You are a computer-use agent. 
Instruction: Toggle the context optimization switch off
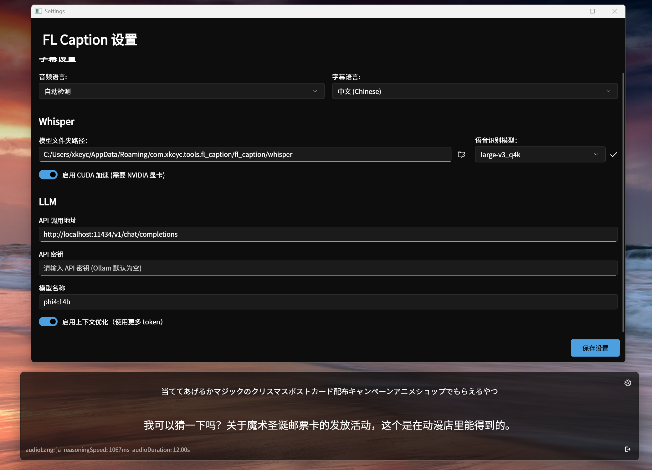[x=48, y=322]
